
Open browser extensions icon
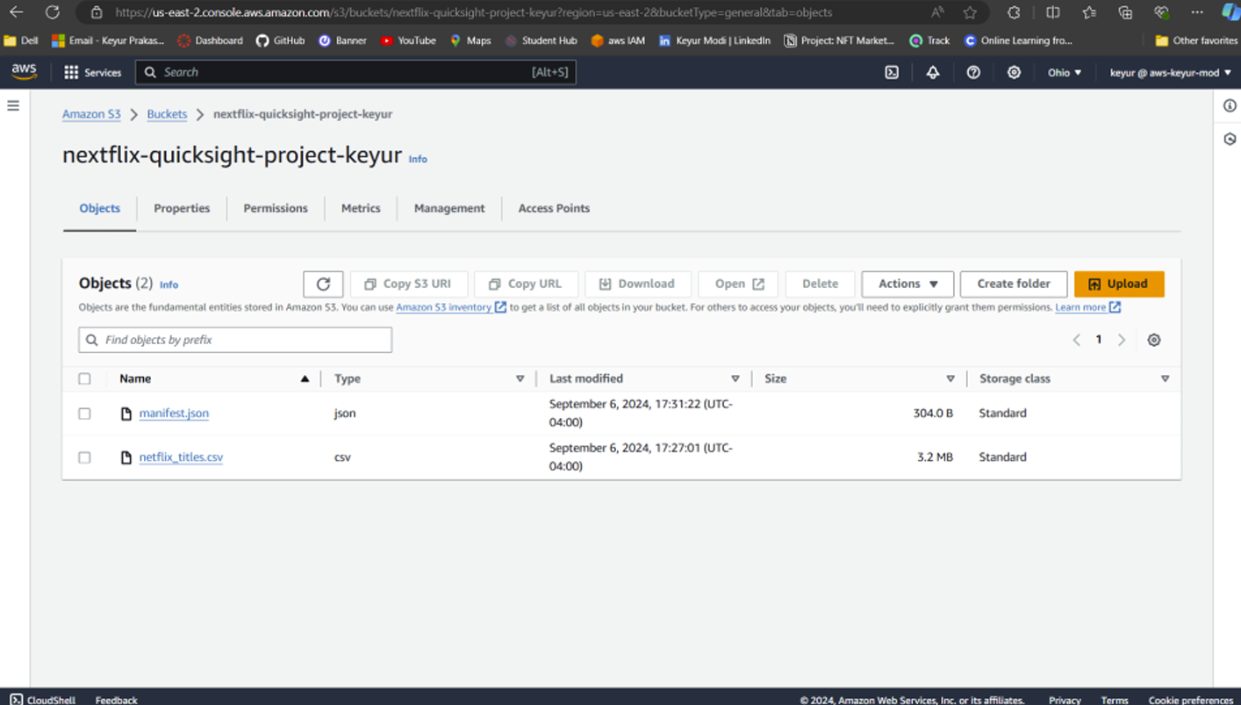[1014, 12]
